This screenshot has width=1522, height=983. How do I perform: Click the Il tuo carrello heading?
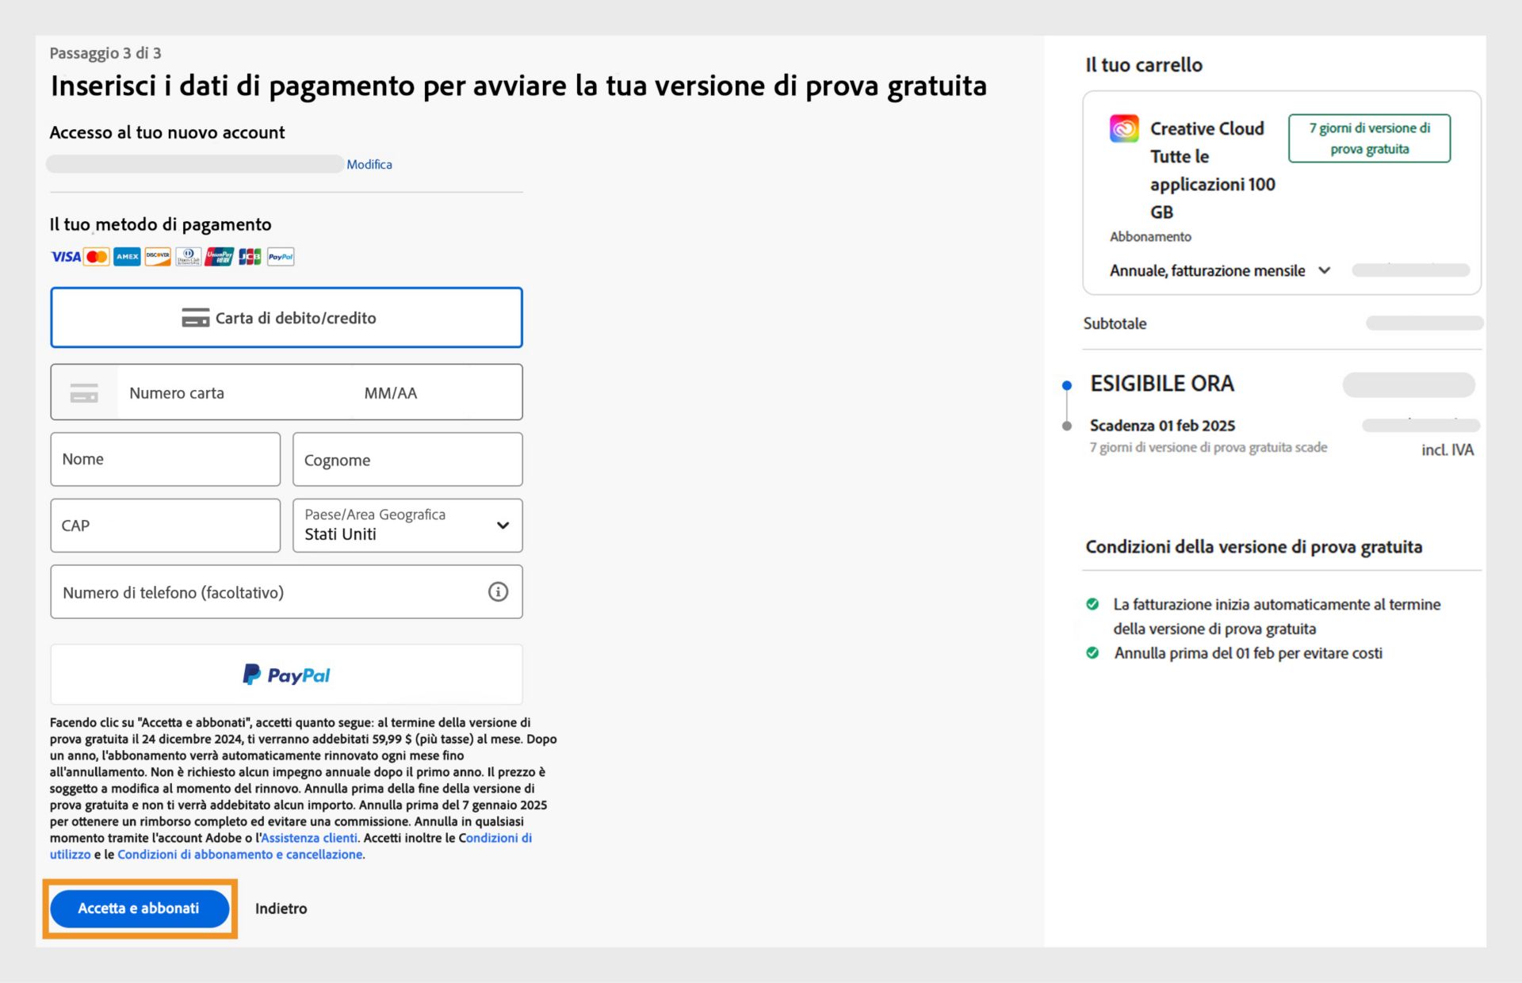1144,65
